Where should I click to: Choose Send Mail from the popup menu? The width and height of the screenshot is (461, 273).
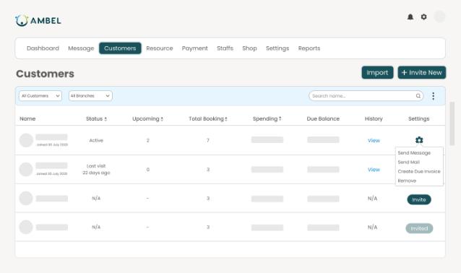[x=409, y=162]
